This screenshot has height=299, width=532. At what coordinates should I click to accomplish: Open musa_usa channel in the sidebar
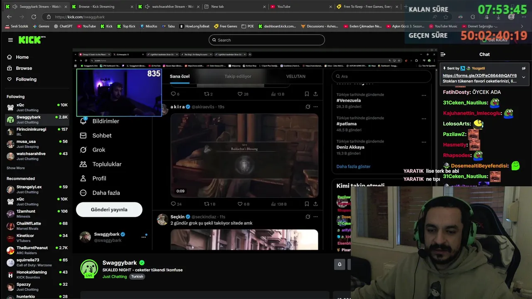tap(37, 144)
